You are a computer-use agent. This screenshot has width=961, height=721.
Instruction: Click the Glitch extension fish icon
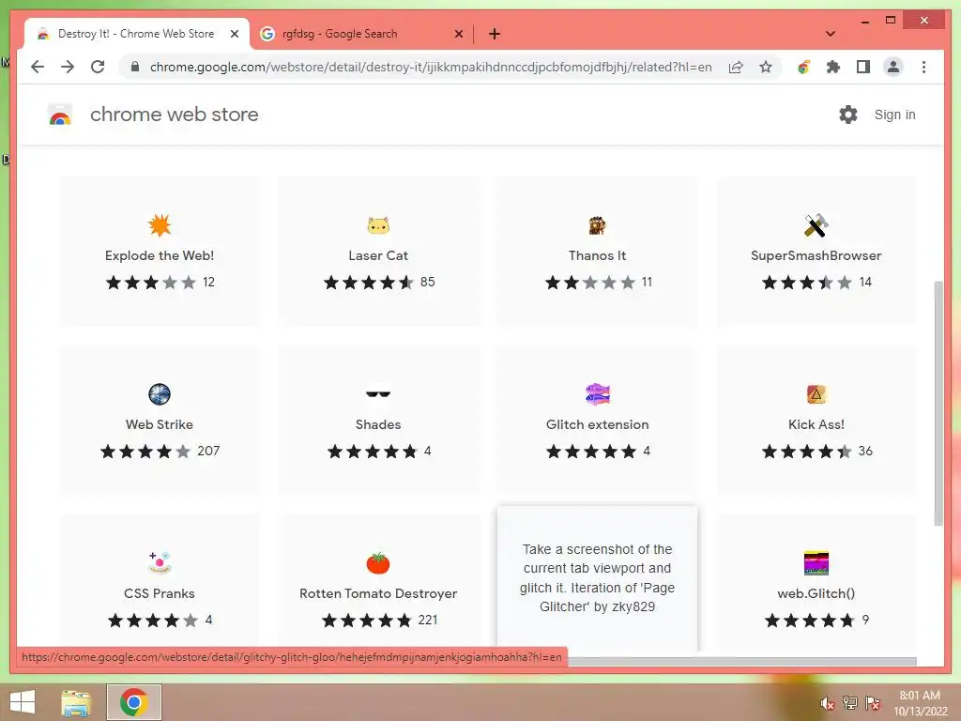click(x=597, y=394)
